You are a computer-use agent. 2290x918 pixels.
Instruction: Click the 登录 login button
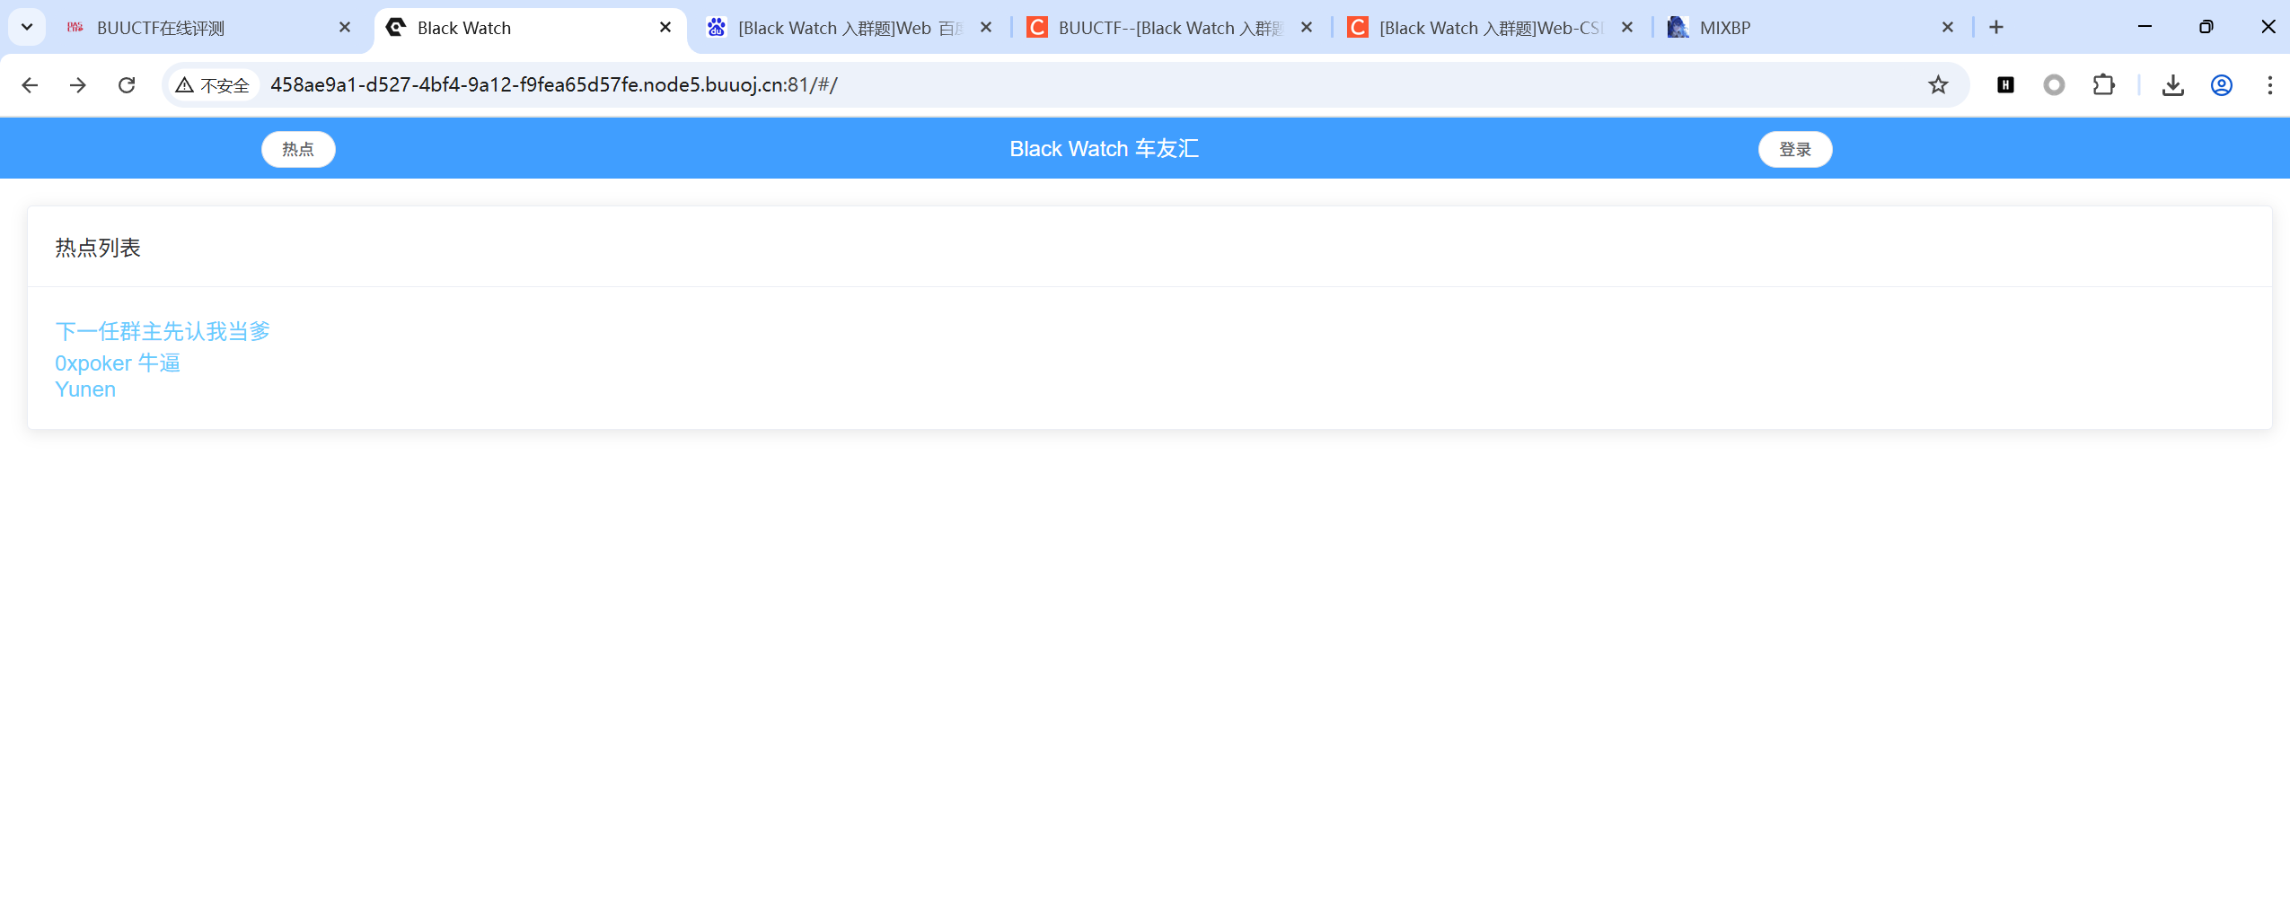(x=1794, y=149)
